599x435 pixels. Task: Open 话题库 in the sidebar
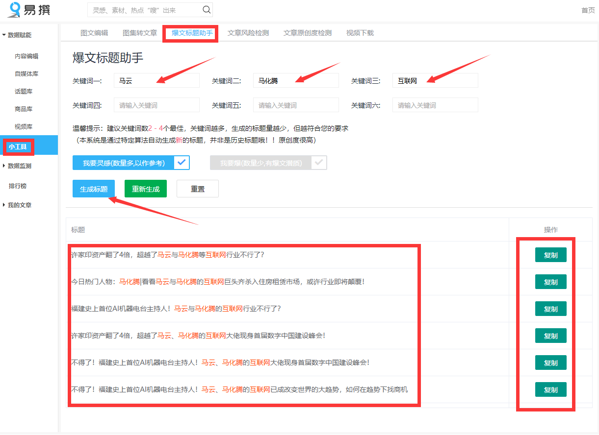click(x=24, y=92)
